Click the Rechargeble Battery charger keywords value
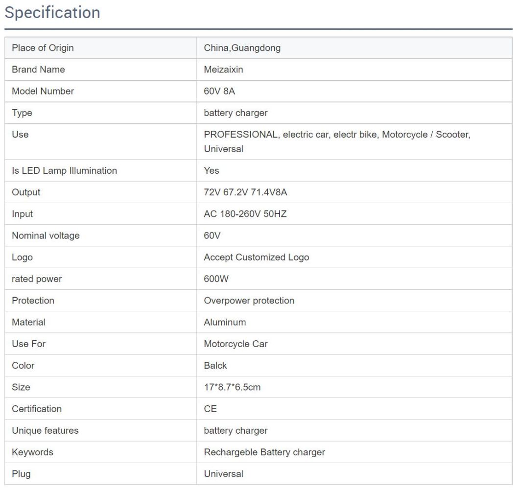The image size is (519, 491). [264, 452]
